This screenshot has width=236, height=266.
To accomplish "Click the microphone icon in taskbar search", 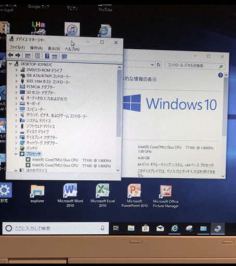I will pyautogui.click(x=102, y=228).
